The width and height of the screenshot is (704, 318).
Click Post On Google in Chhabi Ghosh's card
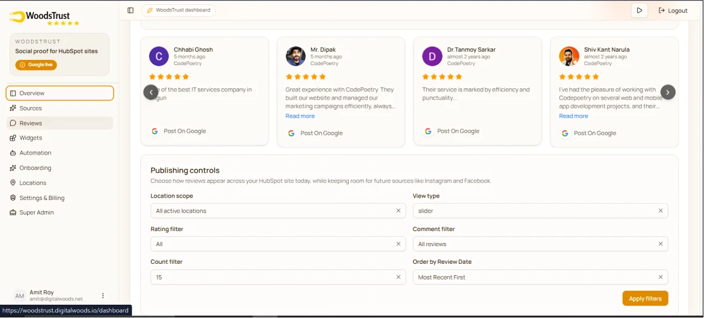(x=185, y=131)
